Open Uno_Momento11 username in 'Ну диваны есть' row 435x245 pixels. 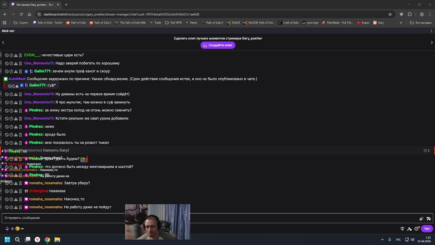click(x=39, y=94)
